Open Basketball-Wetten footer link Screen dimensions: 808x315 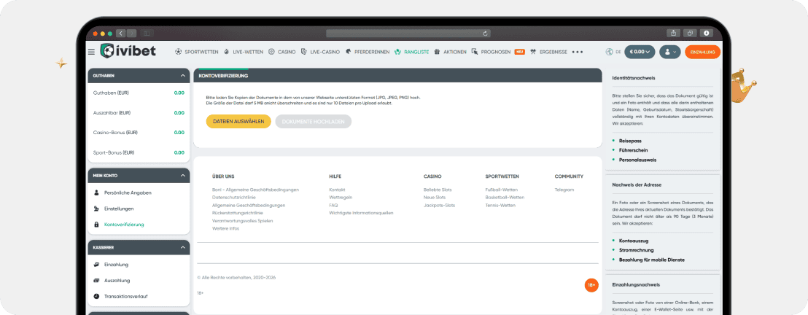pyautogui.click(x=505, y=198)
